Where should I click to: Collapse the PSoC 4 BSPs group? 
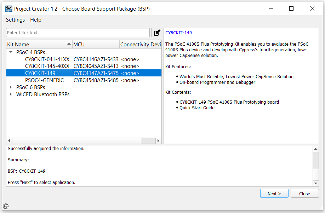point(11,52)
